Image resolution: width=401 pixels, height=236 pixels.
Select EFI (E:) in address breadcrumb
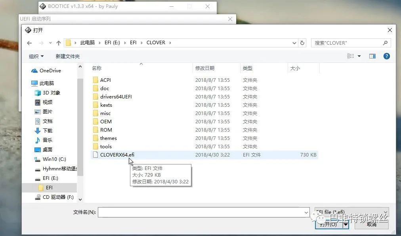(112, 43)
